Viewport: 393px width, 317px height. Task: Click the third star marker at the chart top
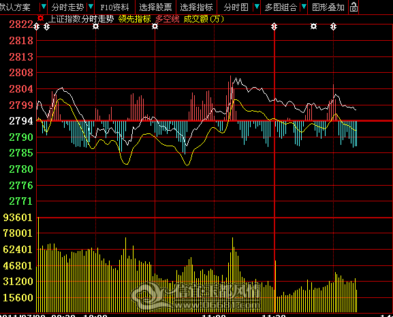pos(96,27)
